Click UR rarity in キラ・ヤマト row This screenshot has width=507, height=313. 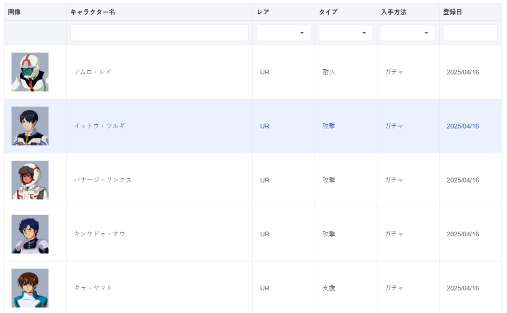pos(265,288)
